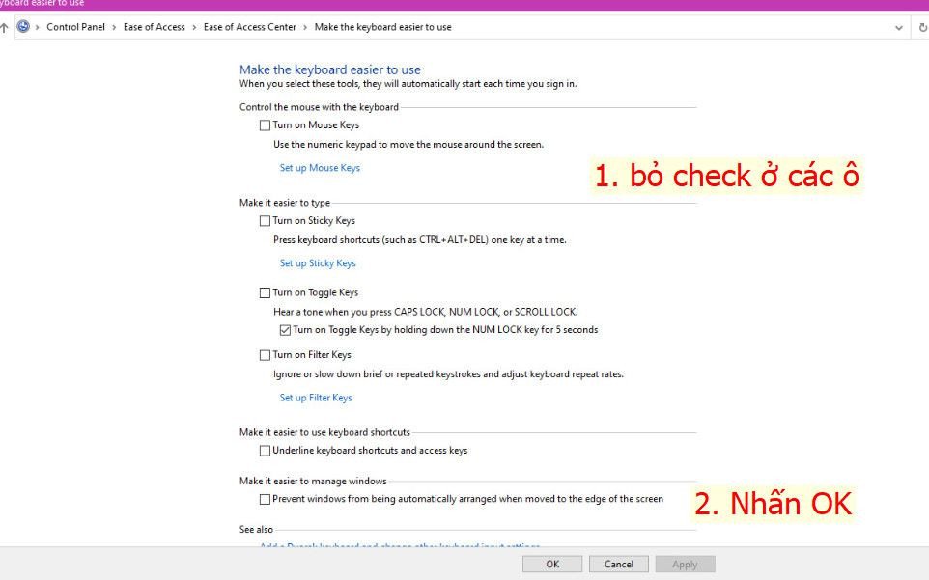The height and width of the screenshot is (580, 929).
Task: Tick the Turn on Sticky Keys checkbox
Action: [265, 221]
